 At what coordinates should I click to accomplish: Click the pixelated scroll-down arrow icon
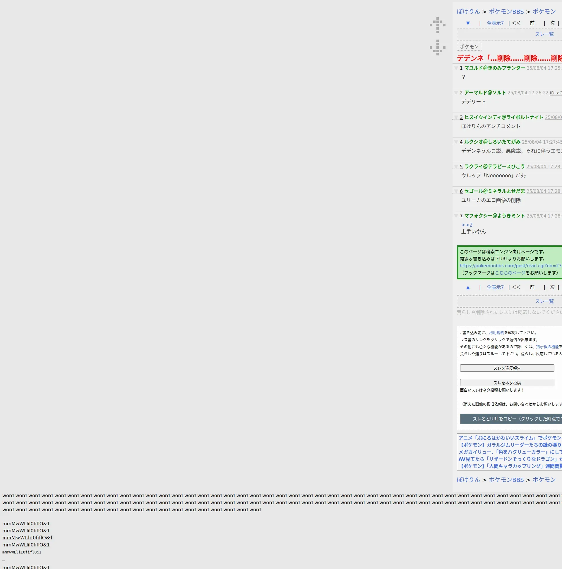[x=437, y=47]
